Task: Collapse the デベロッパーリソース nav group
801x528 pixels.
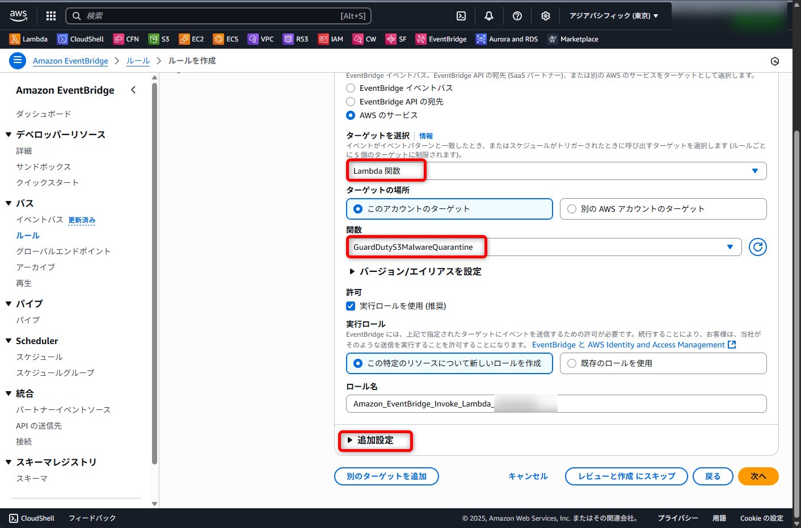Action: tap(9, 135)
